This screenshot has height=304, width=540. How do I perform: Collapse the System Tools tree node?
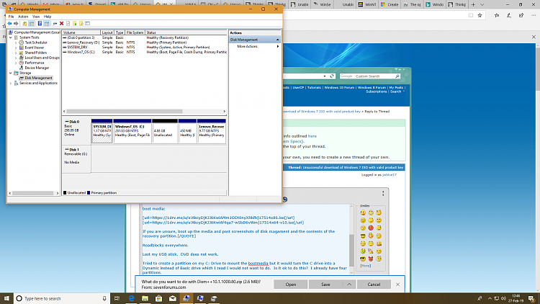[11, 37]
